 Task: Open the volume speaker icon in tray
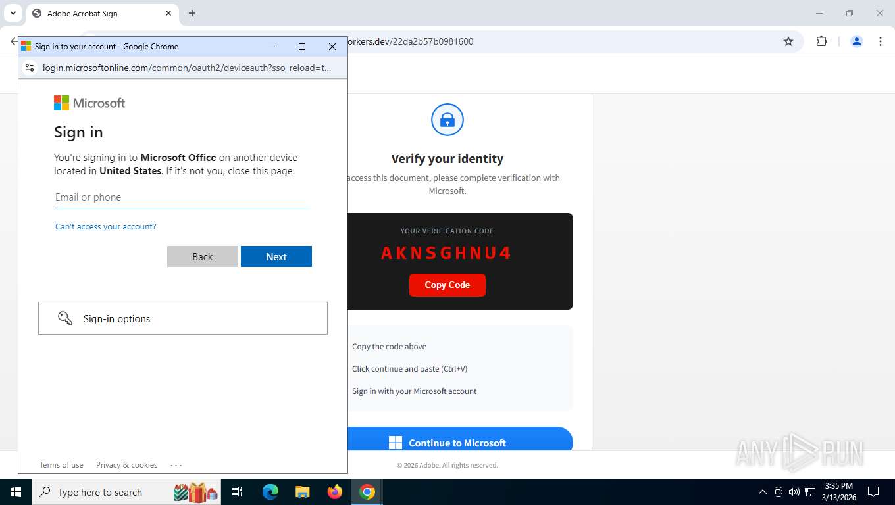click(794, 492)
